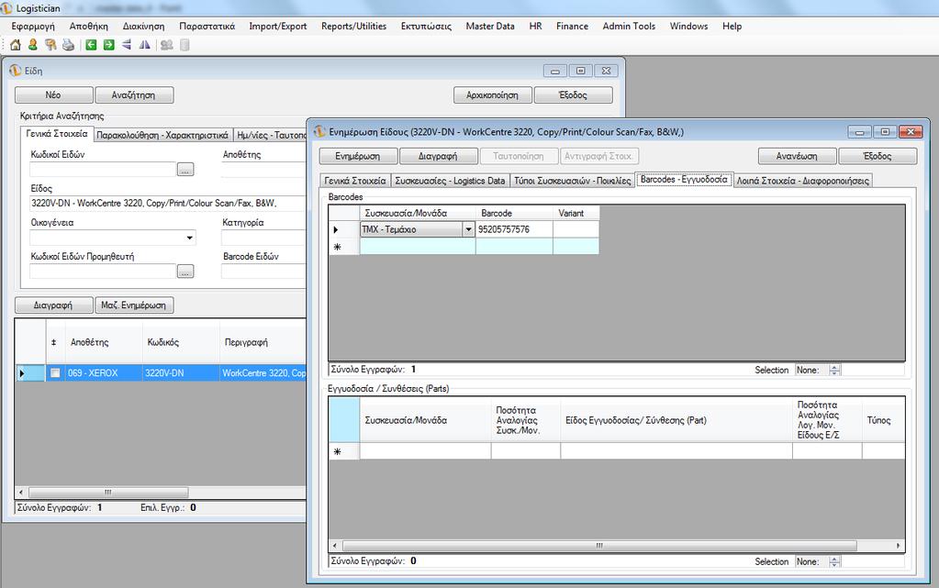Click the Είδη window title icon
This screenshot has height=588, width=939.
(16, 71)
